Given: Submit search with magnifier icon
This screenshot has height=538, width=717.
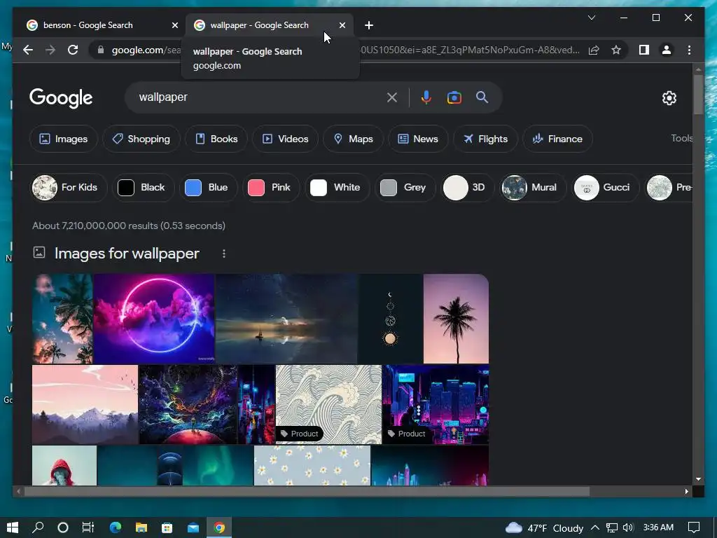Looking at the screenshot, I should point(482,97).
